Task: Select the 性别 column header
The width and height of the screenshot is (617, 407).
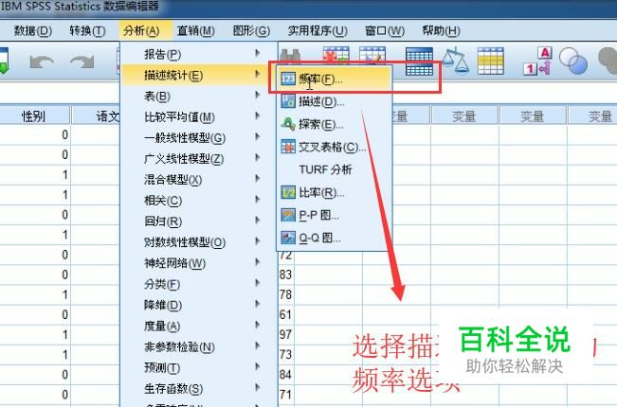Action: click(34, 115)
